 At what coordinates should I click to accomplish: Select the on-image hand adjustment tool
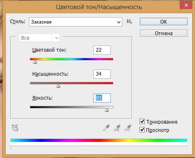(x=15, y=128)
